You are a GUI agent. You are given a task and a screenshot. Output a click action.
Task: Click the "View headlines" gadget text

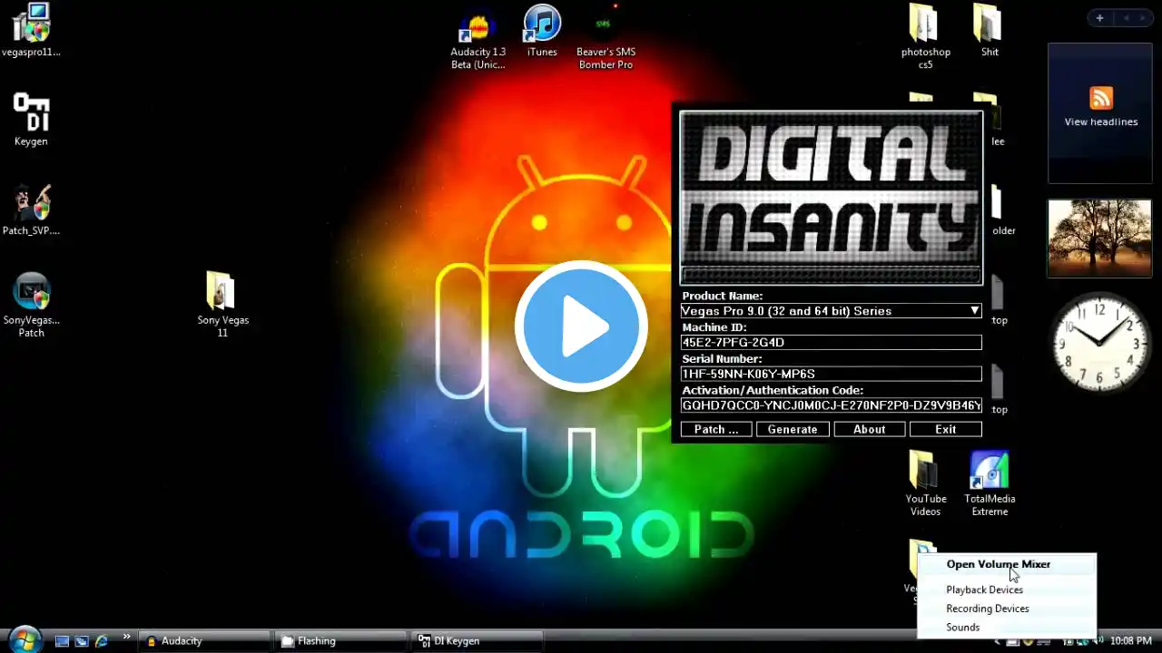point(1101,122)
